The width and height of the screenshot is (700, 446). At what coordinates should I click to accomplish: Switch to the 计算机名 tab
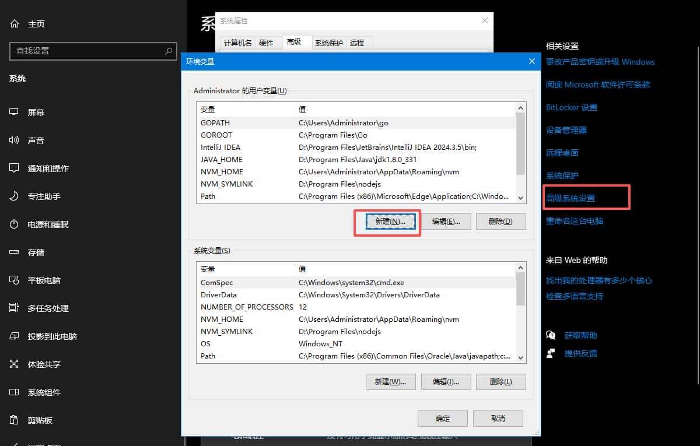[239, 42]
